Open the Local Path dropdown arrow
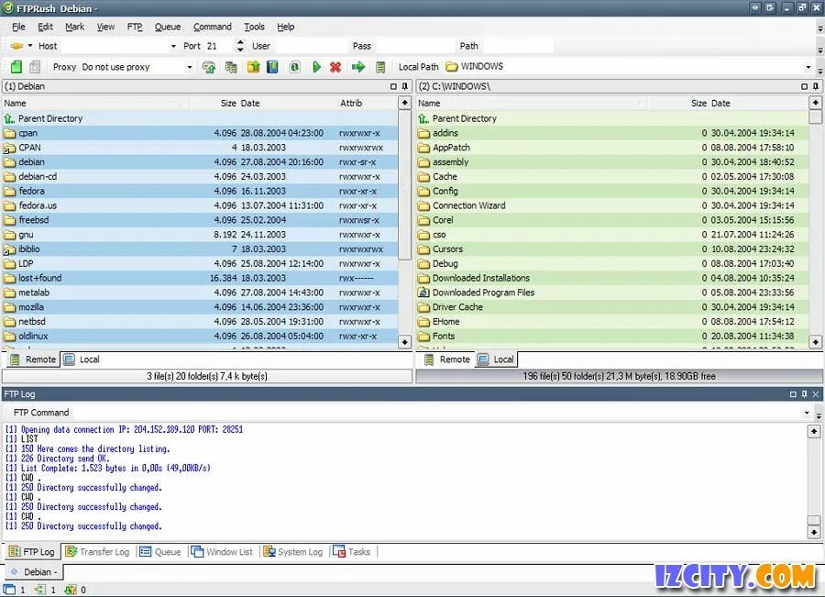Screen dimensions: 825x597 coord(808,67)
